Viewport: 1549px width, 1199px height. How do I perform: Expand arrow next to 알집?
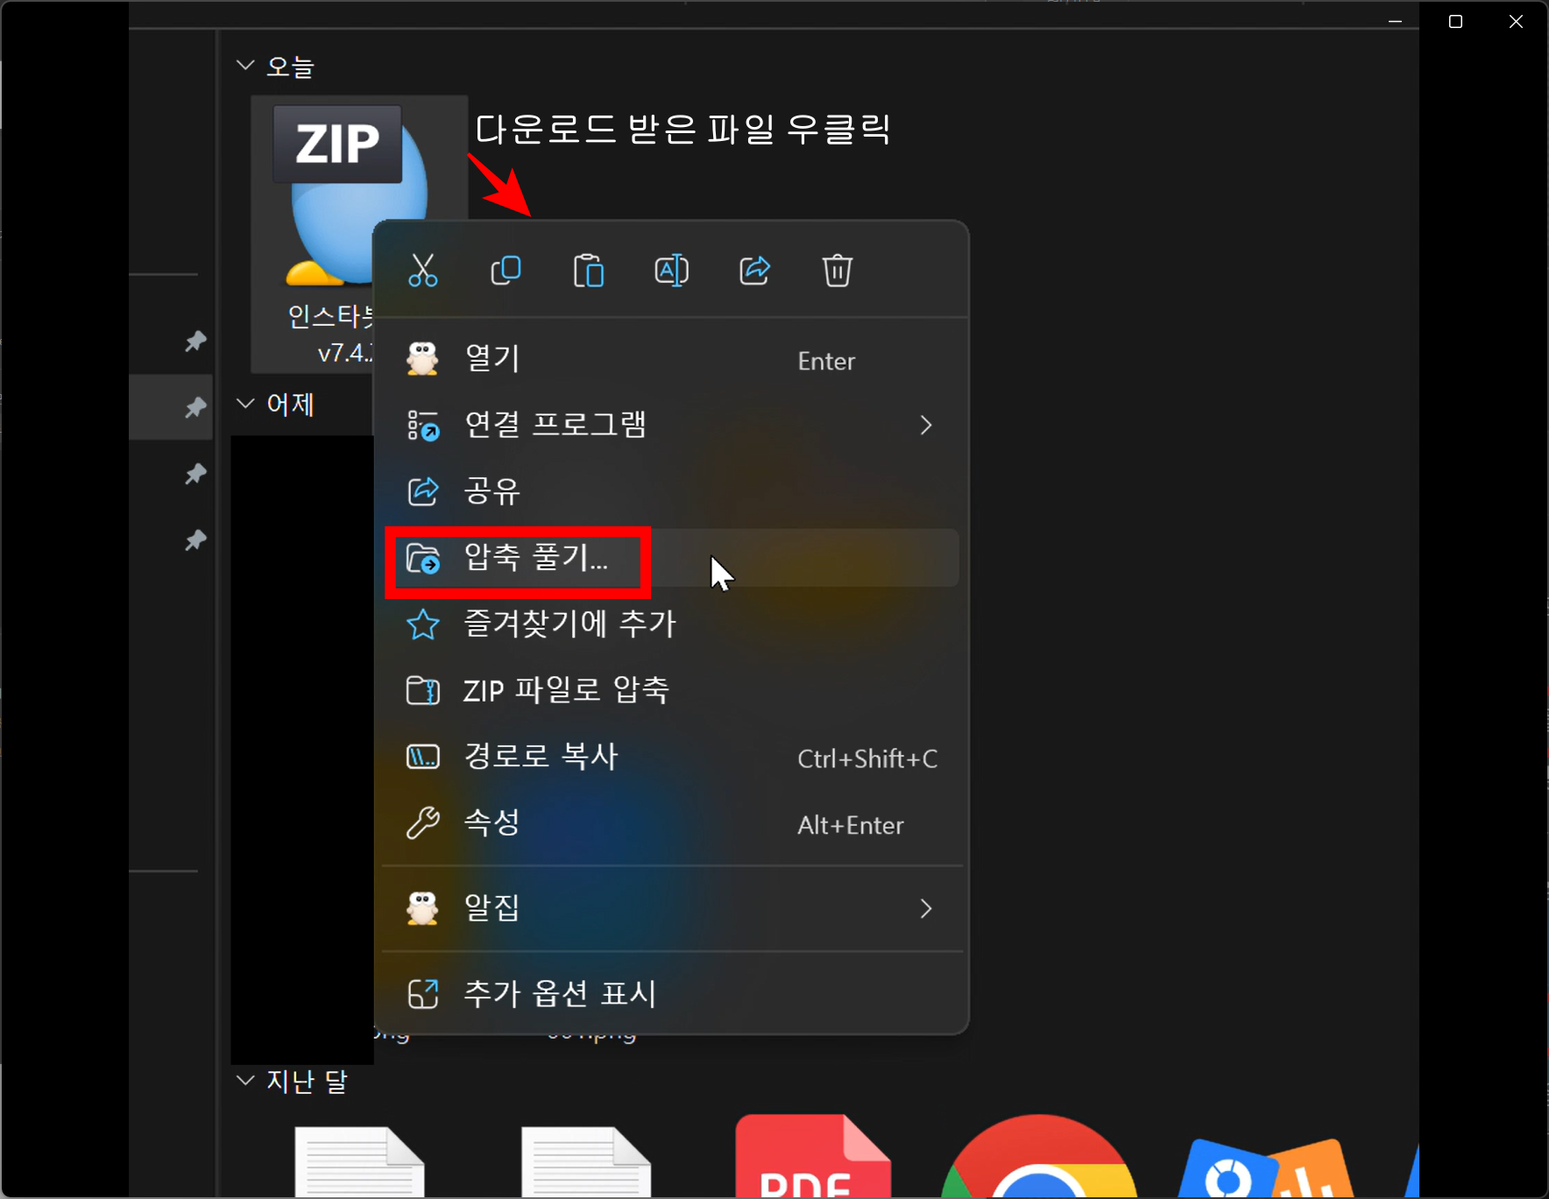[x=926, y=908]
